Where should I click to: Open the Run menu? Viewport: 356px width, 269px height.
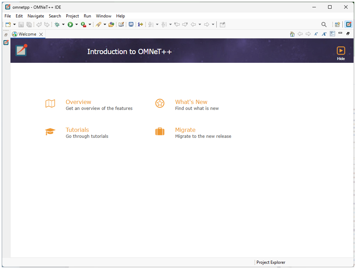87,16
